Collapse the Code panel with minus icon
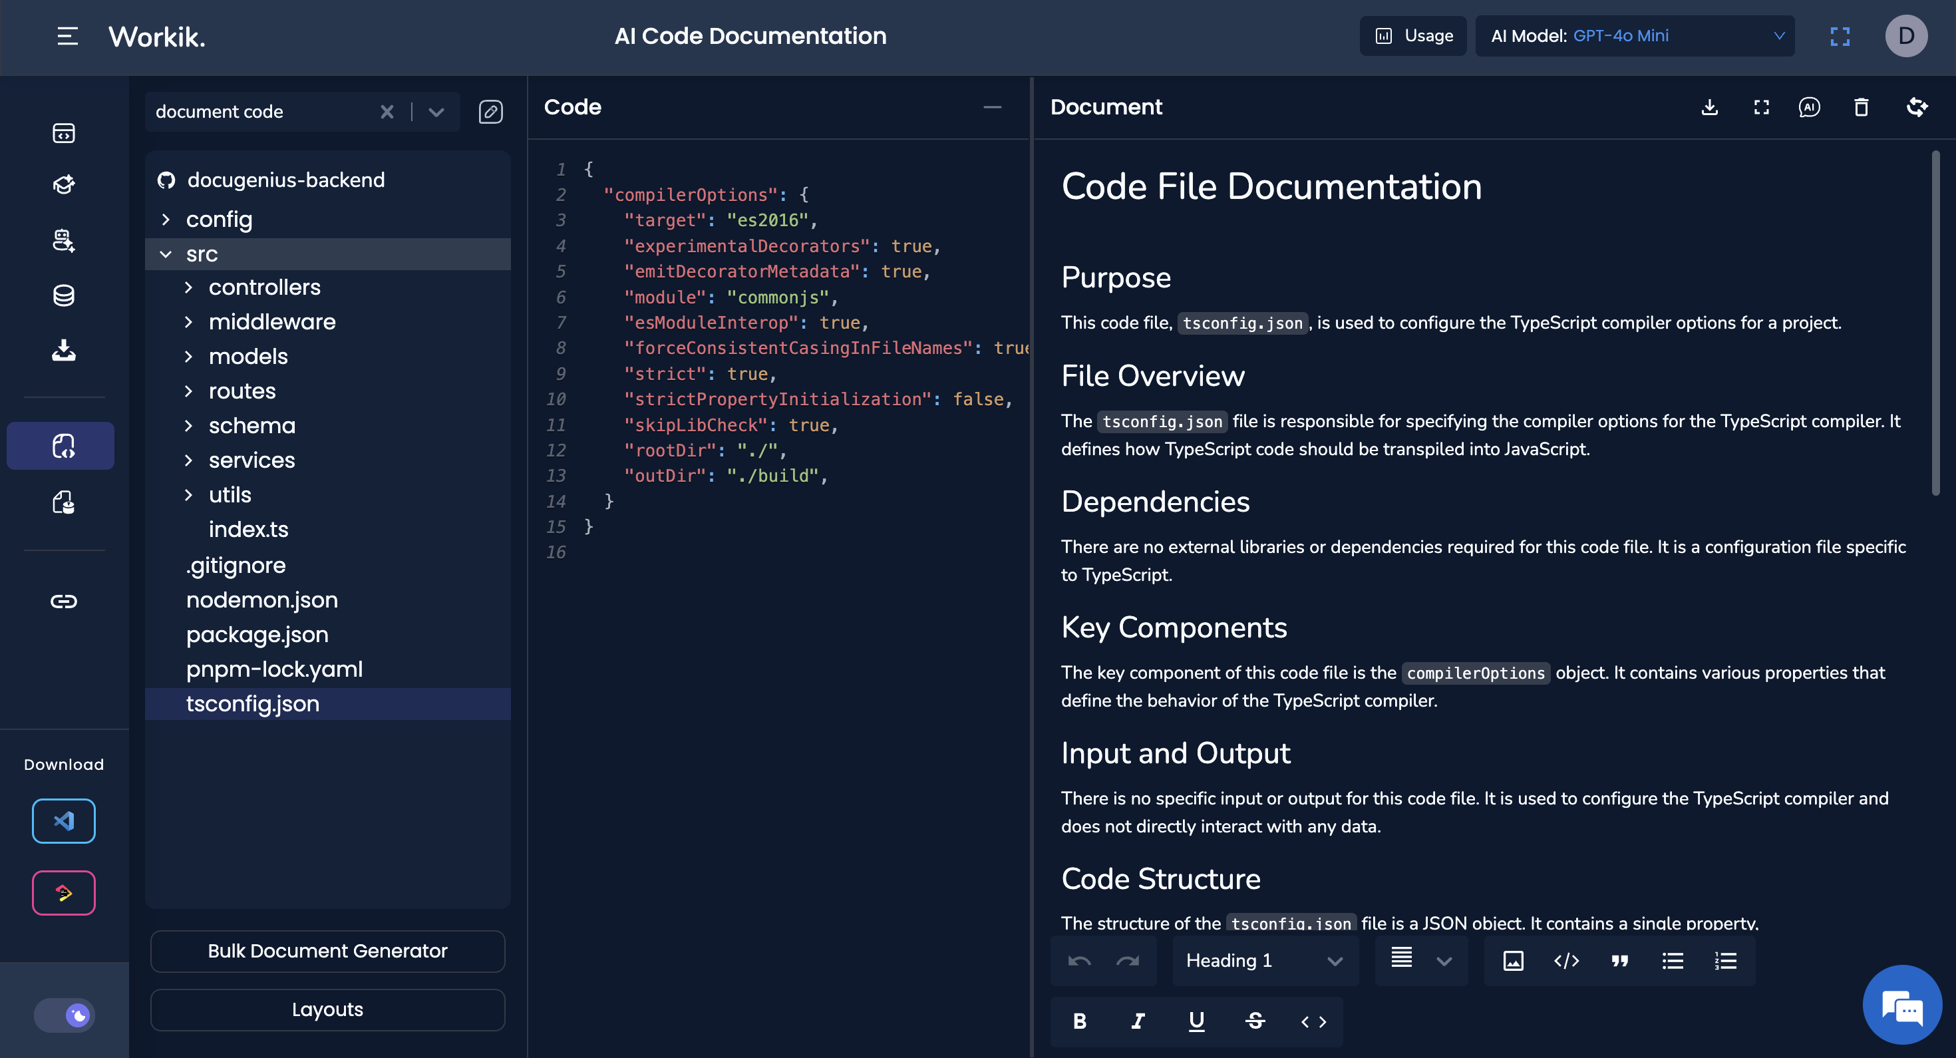Viewport: 1956px width, 1058px height. tap(993, 107)
